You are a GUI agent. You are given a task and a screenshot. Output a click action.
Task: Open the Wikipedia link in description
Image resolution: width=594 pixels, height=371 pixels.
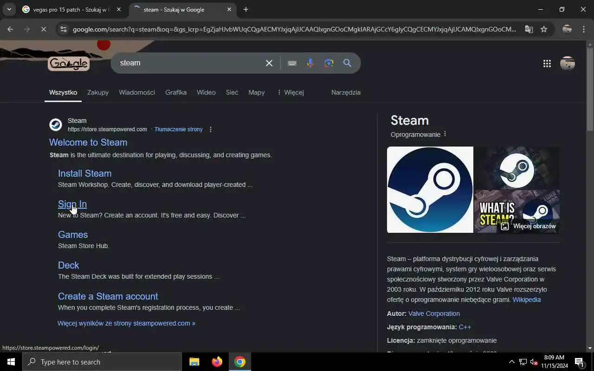527,300
